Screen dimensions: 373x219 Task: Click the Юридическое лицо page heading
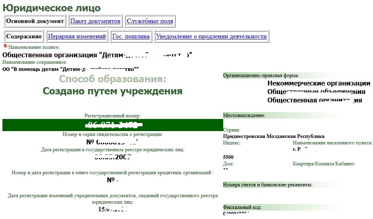52,8
